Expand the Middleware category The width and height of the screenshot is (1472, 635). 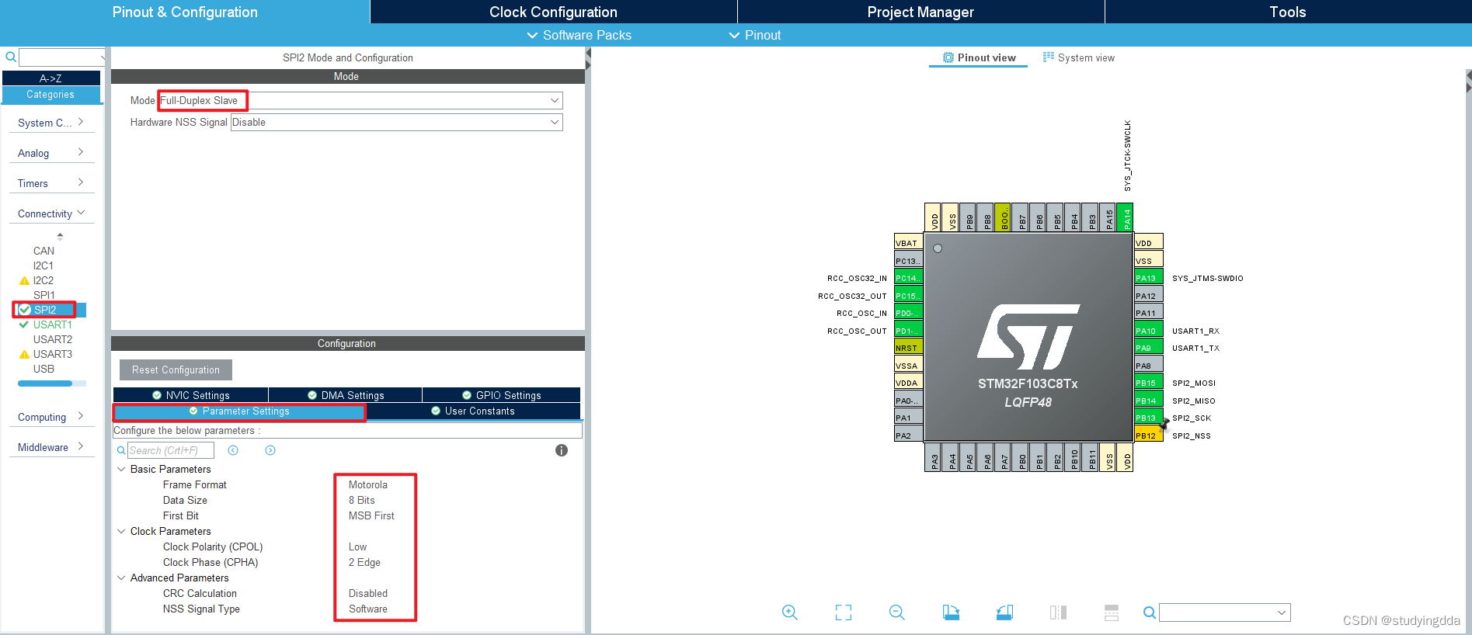click(x=51, y=447)
